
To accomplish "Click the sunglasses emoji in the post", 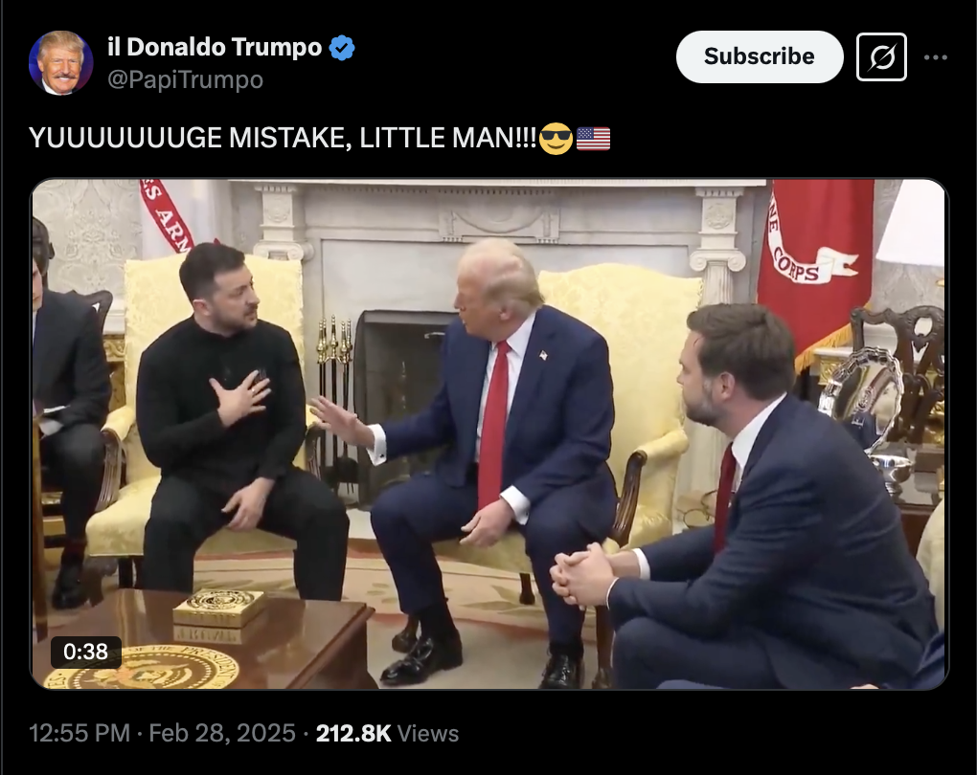I will pos(556,138).
